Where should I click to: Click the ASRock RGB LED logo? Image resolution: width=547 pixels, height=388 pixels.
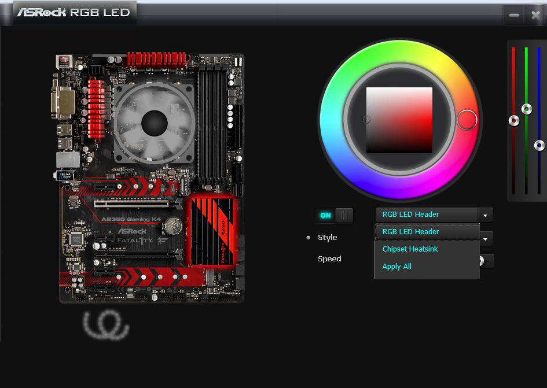coord(74,12)
